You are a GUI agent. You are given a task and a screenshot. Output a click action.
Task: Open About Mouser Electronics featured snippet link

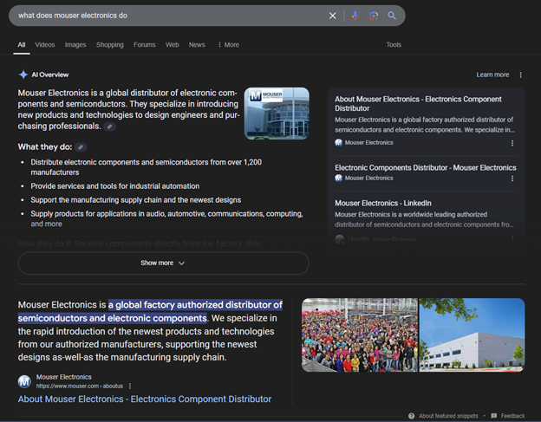(145, 399)
